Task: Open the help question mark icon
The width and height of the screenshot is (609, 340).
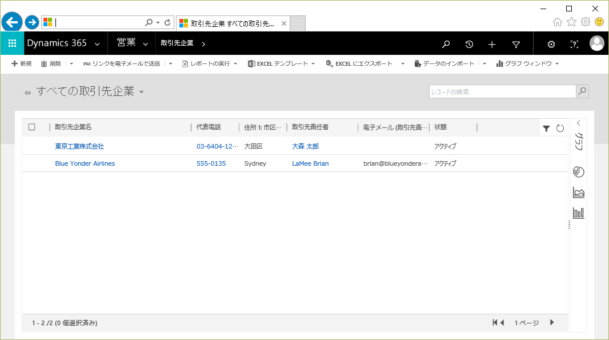Action: coord(574,45)
